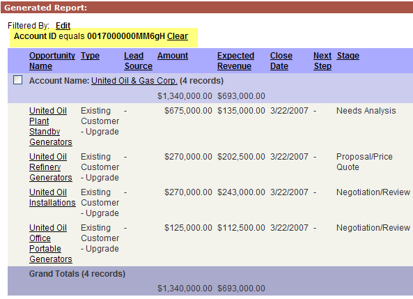Image resolution: width=413 pixels, height=299 pixels.
Task: Click the Generated Report header bar
Action: (x=207, y=8)
